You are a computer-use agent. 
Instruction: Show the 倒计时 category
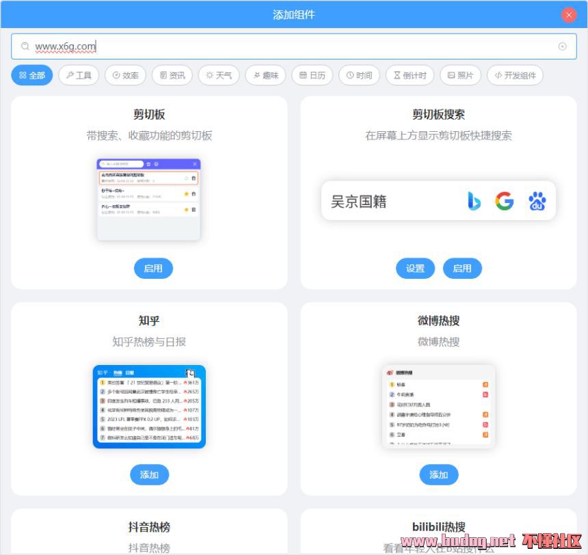[x=410, y=75]
